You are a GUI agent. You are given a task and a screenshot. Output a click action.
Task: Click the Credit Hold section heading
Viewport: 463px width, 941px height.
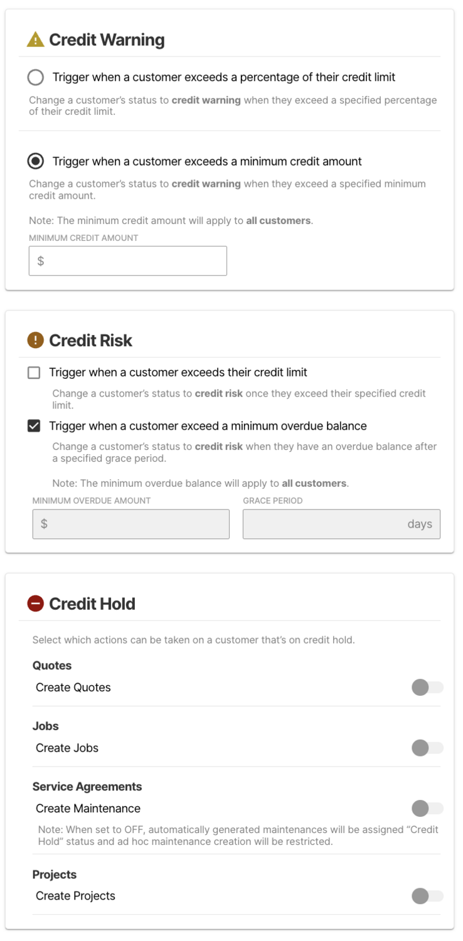pos(92,603)
